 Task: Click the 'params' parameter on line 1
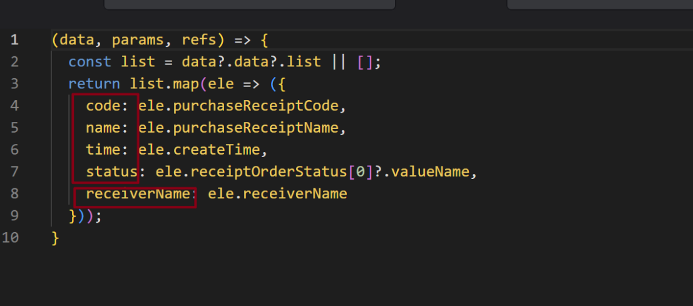coord(138,41)
